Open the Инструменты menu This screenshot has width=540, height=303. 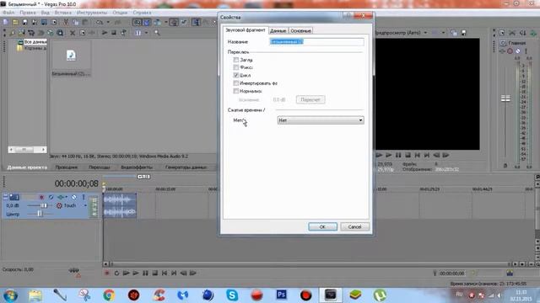point(92,13)
